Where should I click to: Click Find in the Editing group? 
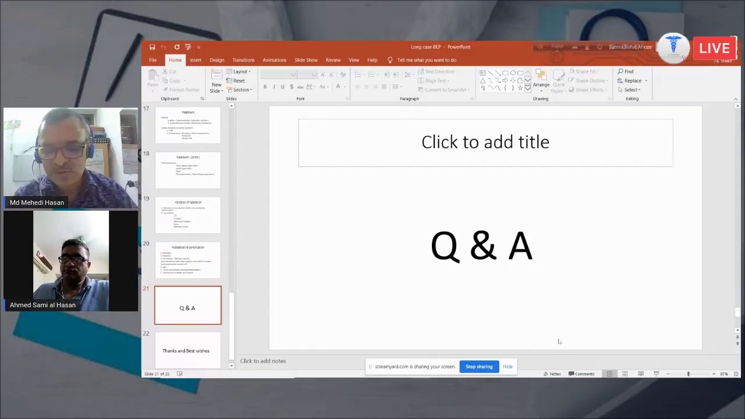pyautogui.click(x=626, y=72)
